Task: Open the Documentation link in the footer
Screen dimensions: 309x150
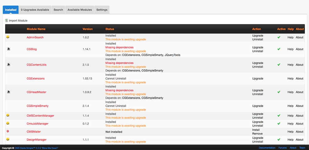Action: (267, 148)
